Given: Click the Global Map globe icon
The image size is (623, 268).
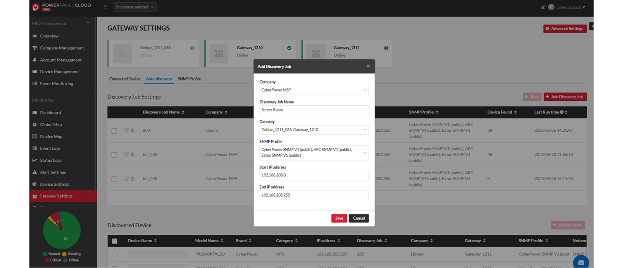Looking at the screenshot, I should pyautogui.click(x=35, y=124).
